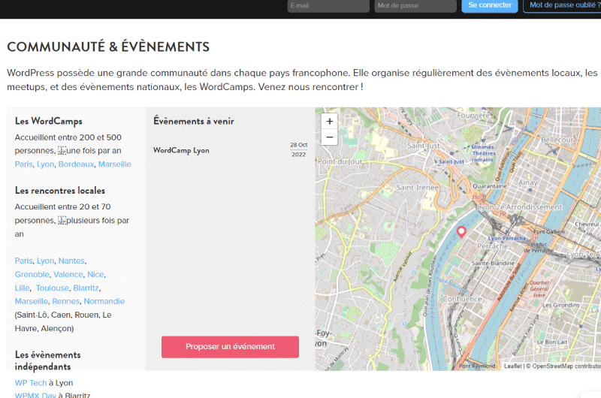
Task: Open the Grenoble meetup link
Action: pyautogui.click(x=32, y=274)
